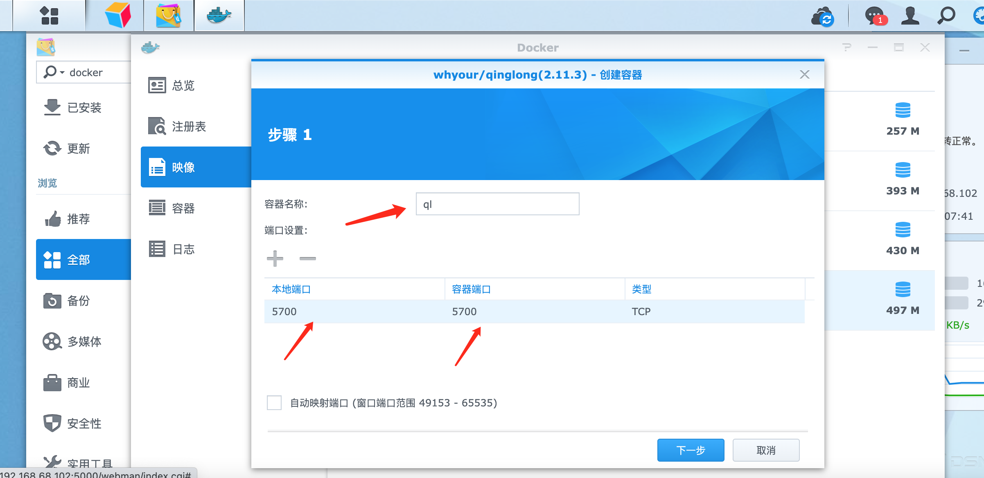Close the create container dialog
This screenshot has height=478, width=984.
(x=805, y=74)
